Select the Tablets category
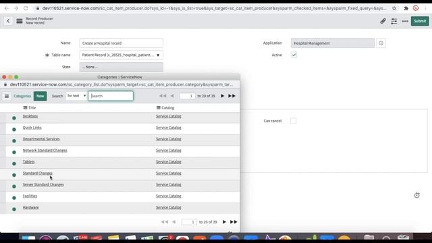The width and height of the screenshot is (432, 243). [28, 162]
